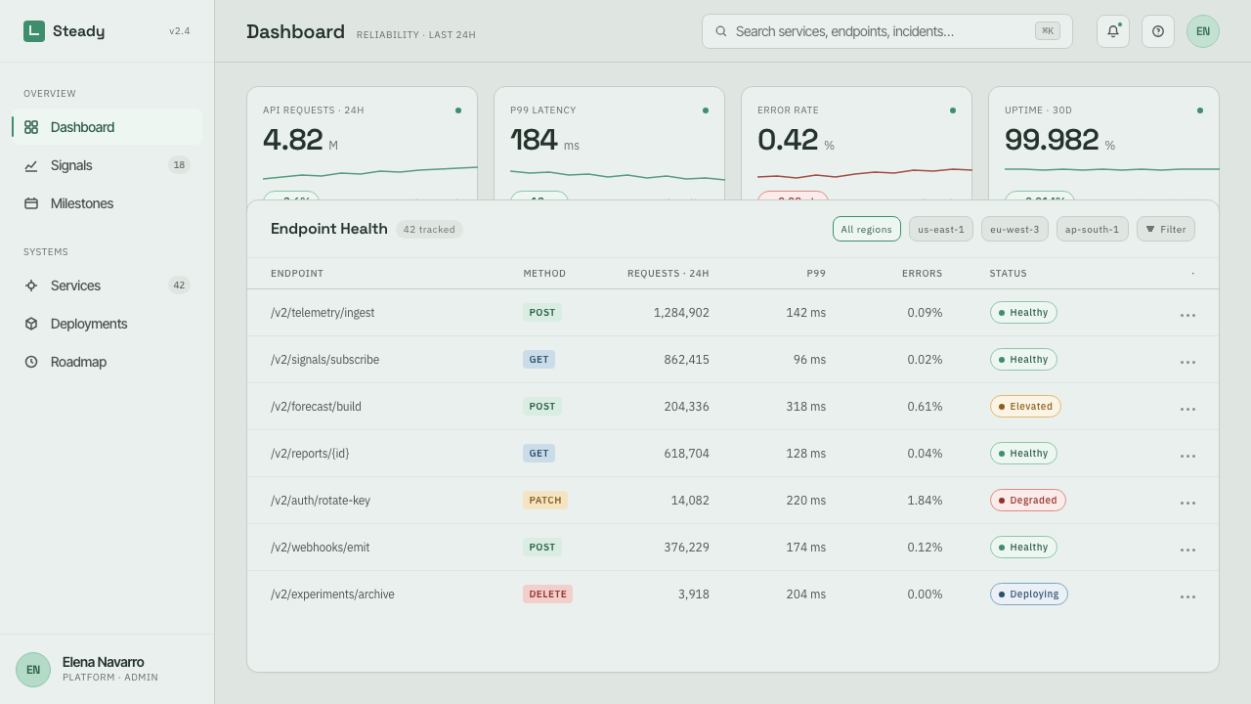Viewport: 1251px width, 704px height.
Task: Open the help question-mark icon
Action: point(1158,31)
